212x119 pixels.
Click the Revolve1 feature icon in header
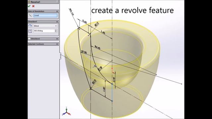point(29,2)
